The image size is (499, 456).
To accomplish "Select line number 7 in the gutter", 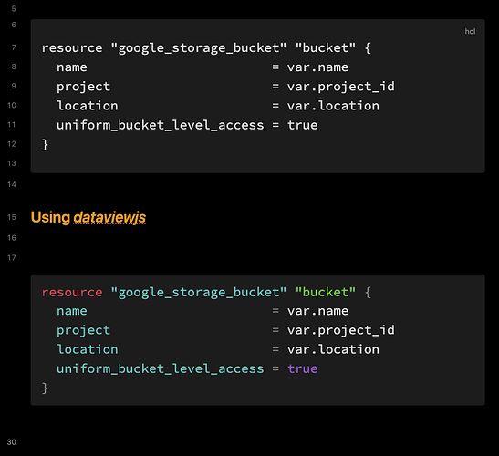I will tap(14, 47).
